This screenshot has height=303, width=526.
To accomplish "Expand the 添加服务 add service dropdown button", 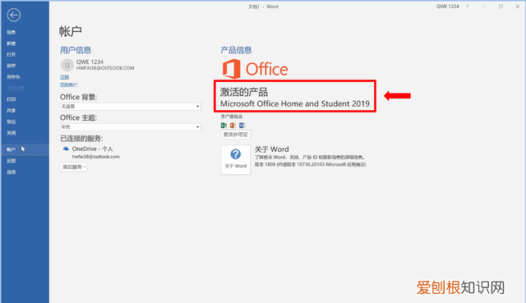I will point(74,167).
